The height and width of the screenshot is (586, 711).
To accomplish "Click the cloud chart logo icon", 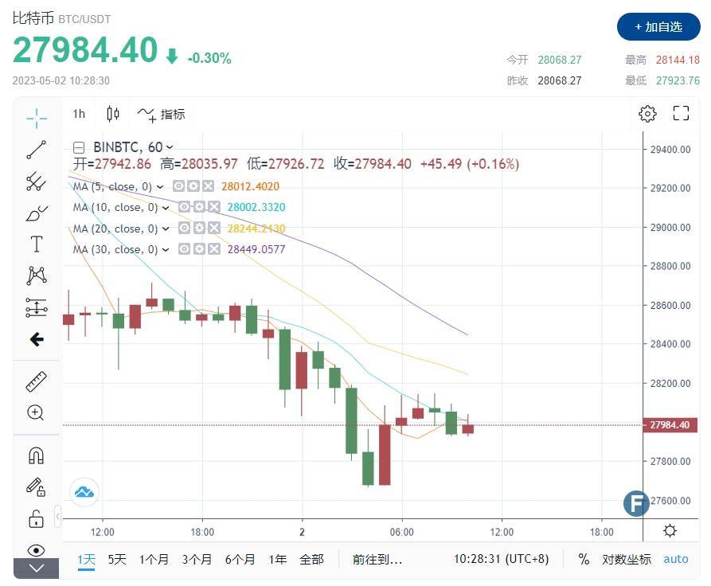I will click(84, 492).
